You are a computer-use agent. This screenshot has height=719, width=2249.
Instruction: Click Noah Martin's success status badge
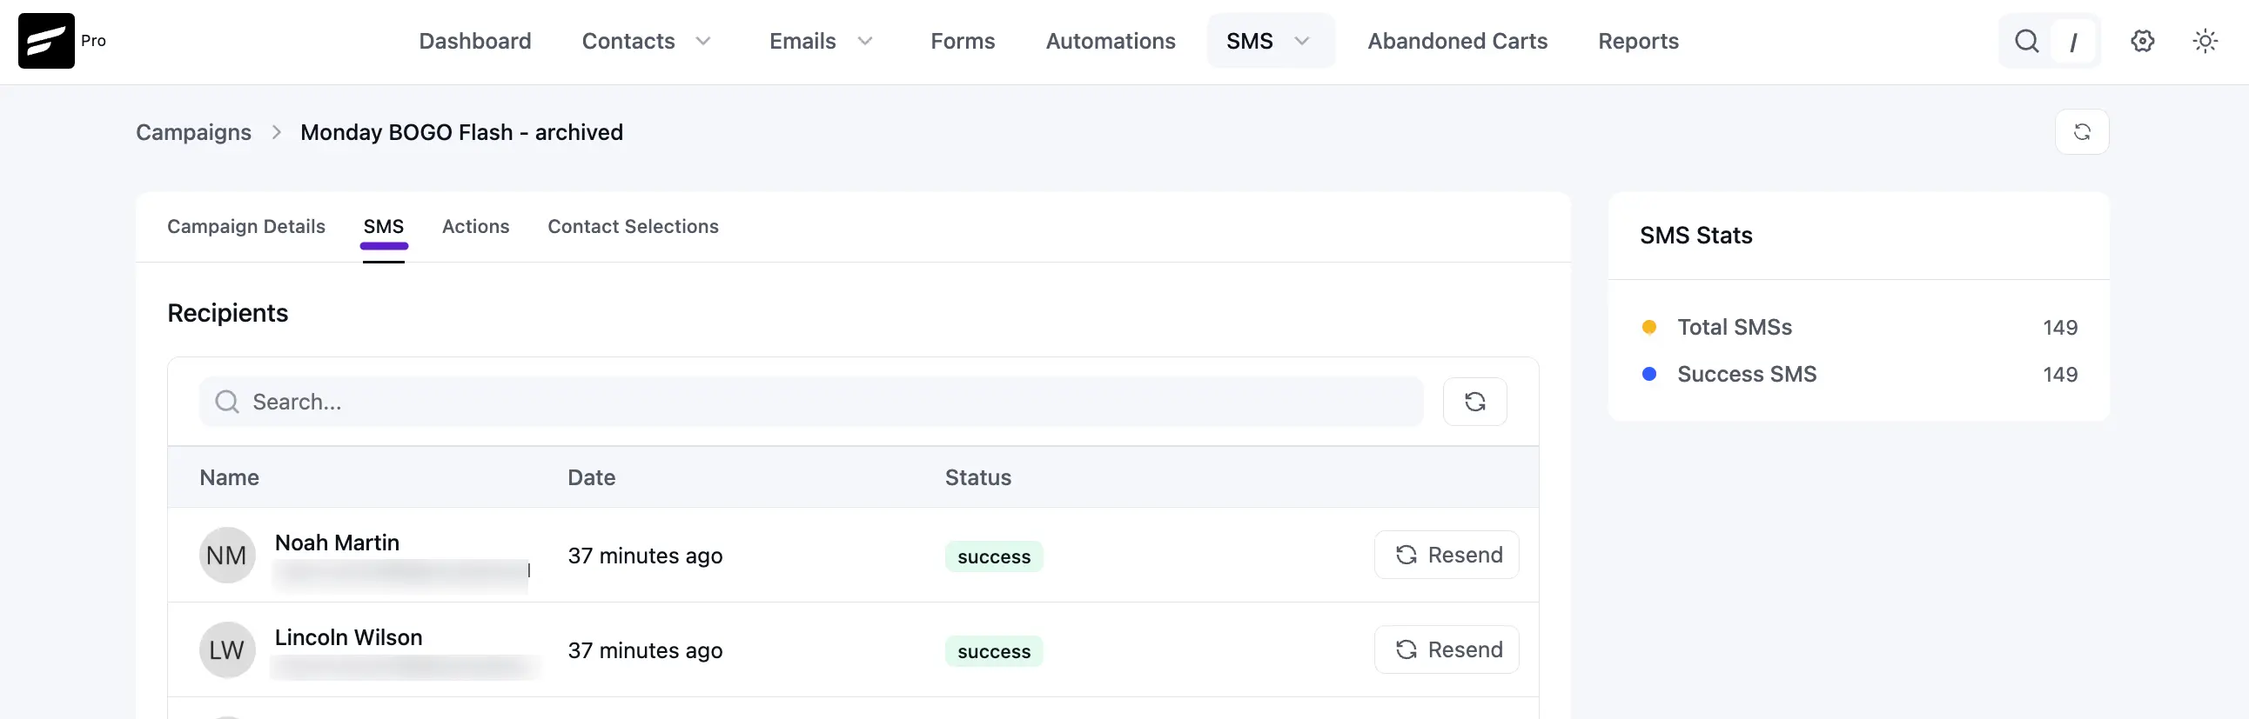994,556
